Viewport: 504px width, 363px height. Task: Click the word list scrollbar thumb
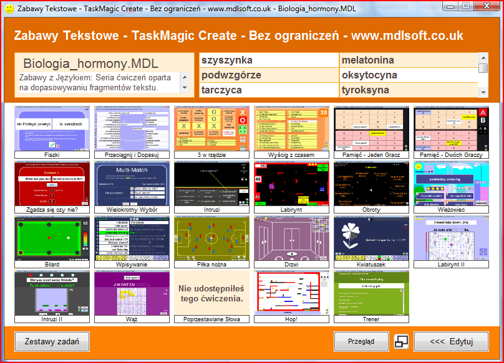pos(483,68)
